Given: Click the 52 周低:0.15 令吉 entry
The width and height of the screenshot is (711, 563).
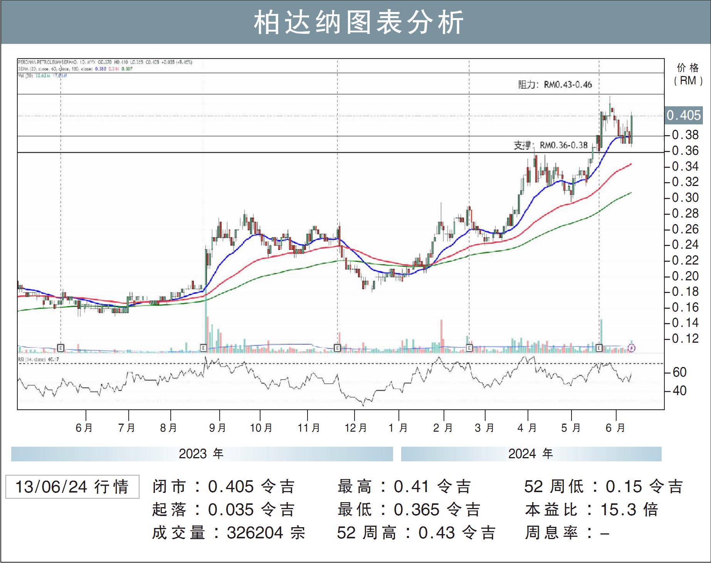Looking at the screenshot, I should point(604,487).
